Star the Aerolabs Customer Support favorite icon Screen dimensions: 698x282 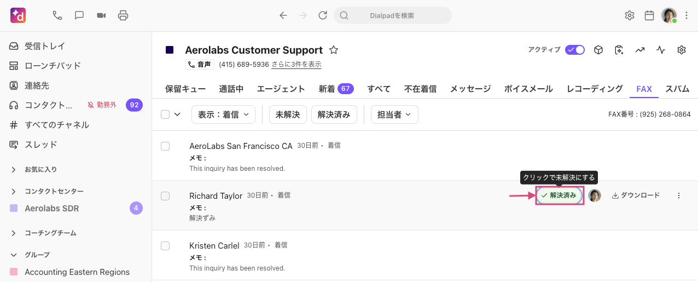334,50
